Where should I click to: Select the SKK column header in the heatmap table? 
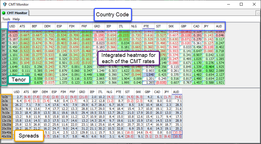click(173, 26)
